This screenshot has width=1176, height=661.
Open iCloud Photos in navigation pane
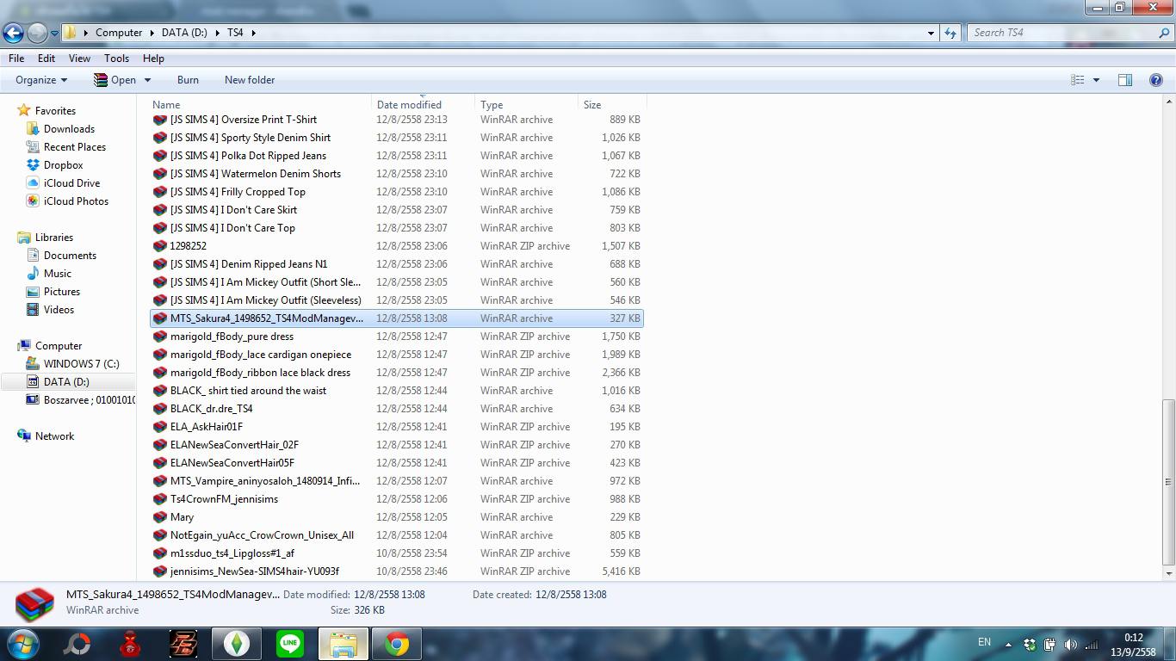tap(76, 201)
